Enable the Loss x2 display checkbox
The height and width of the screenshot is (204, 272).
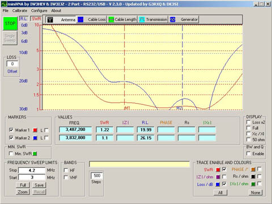[249, 122]
